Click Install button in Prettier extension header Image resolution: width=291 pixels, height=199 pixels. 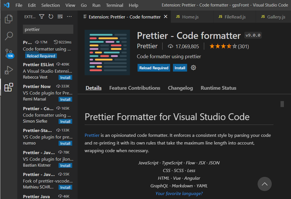[x=180, y=68]
